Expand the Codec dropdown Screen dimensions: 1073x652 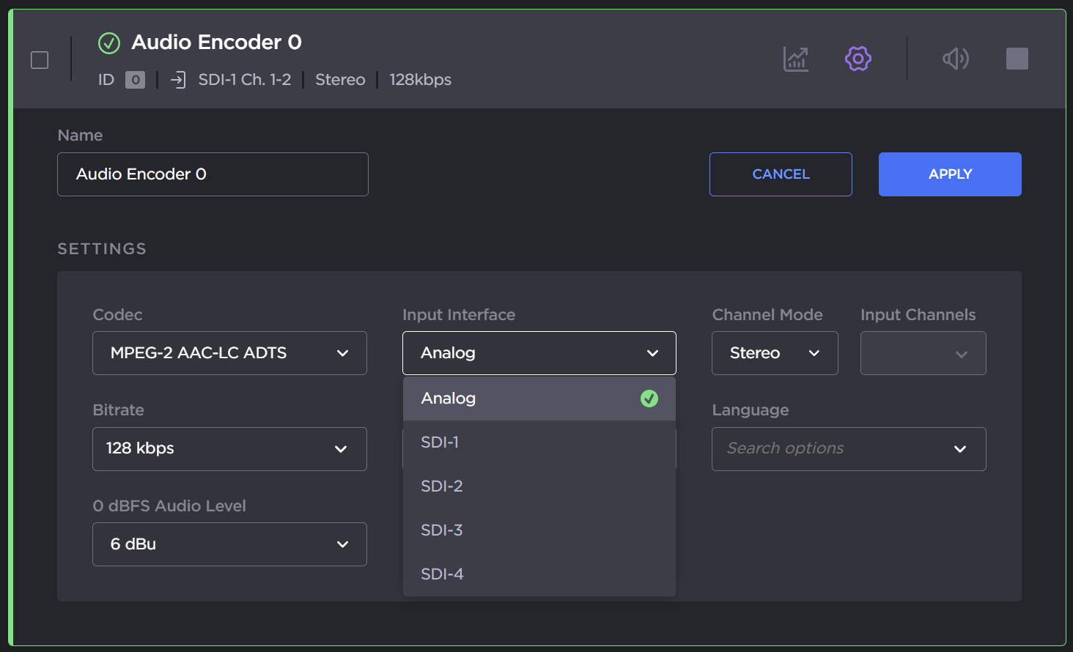[229, 353]
